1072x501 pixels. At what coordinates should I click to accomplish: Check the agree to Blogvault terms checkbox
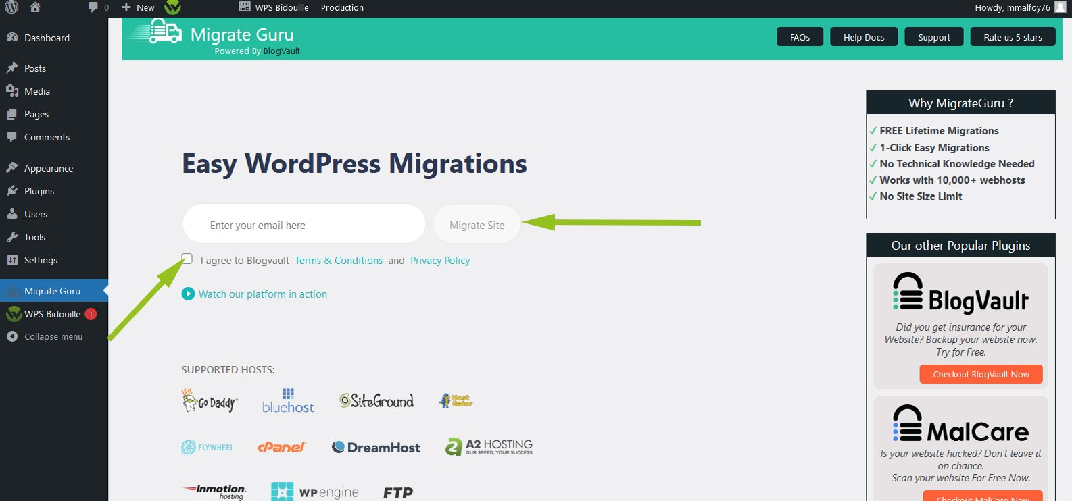[187, 259]
